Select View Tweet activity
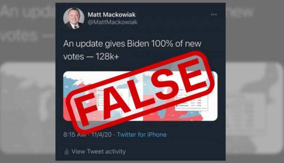The width and height of the screenshot is (284, 163). [98, 151]
